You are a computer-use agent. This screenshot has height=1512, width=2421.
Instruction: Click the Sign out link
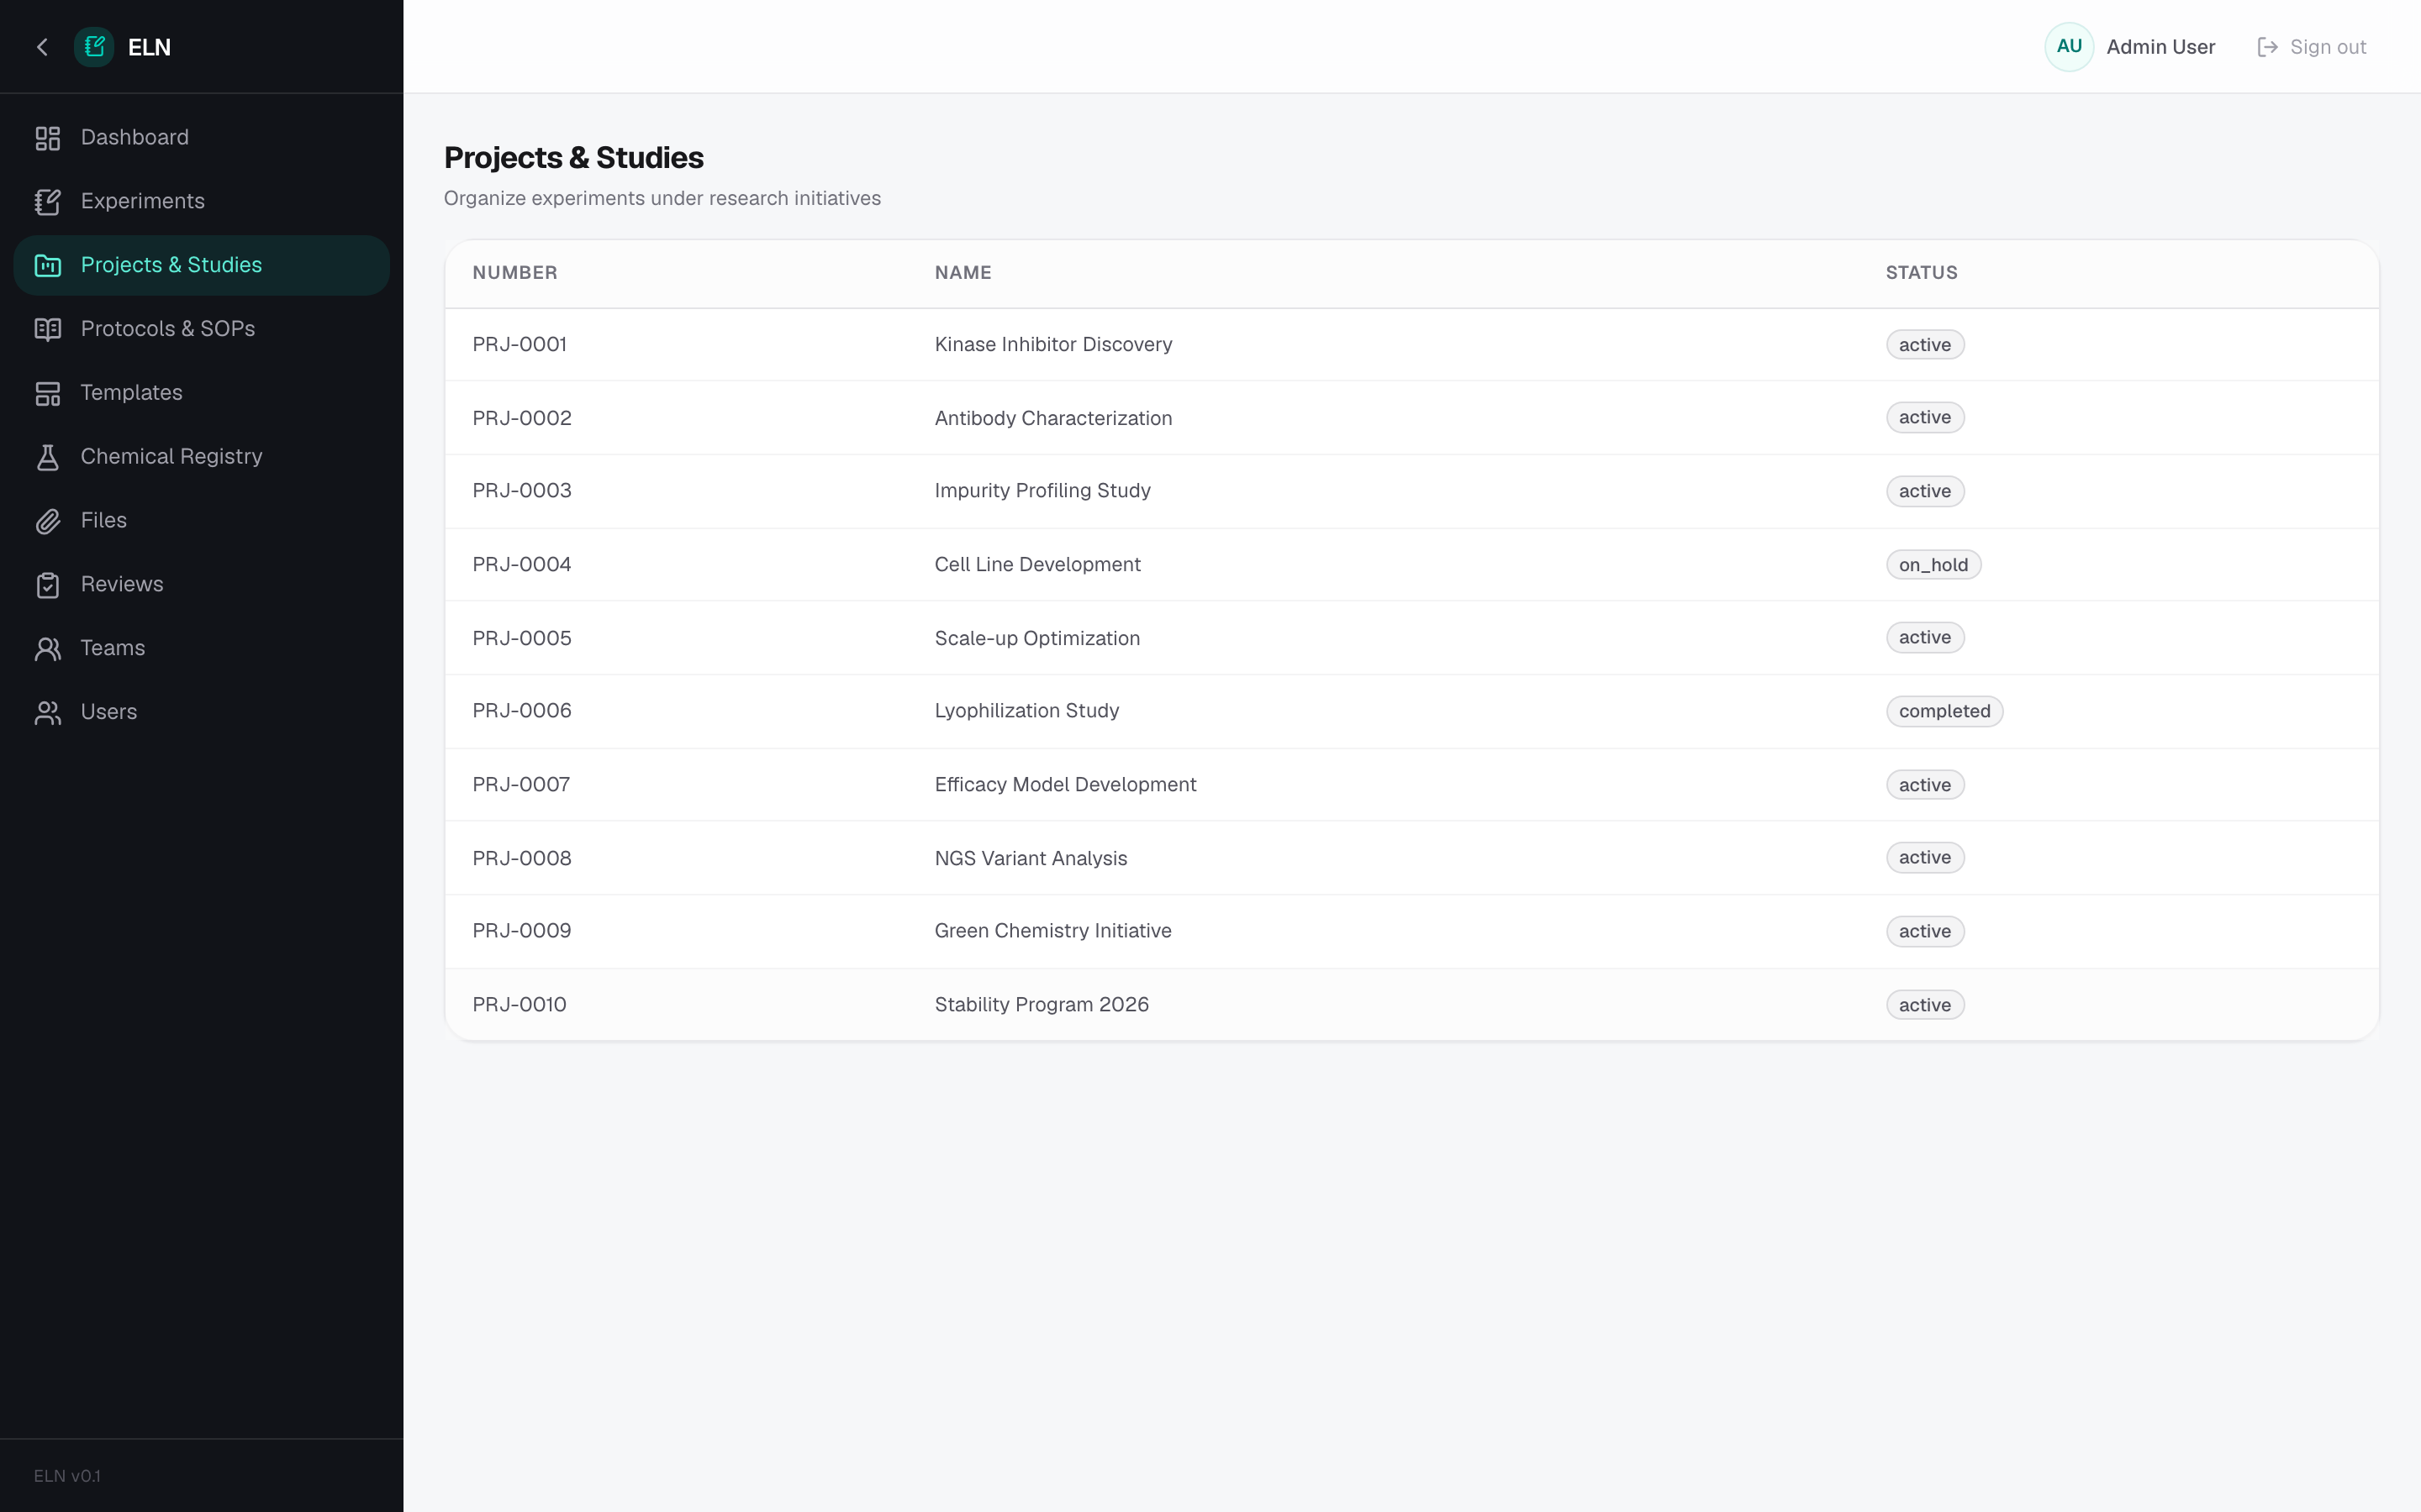tap(2312, 47)
